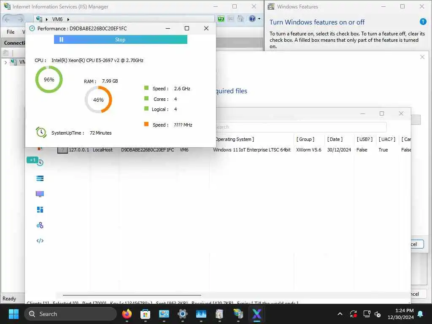432x324 pixels.
Task: Close the required files dialog with its X
Action: click(x=422, y=57)
